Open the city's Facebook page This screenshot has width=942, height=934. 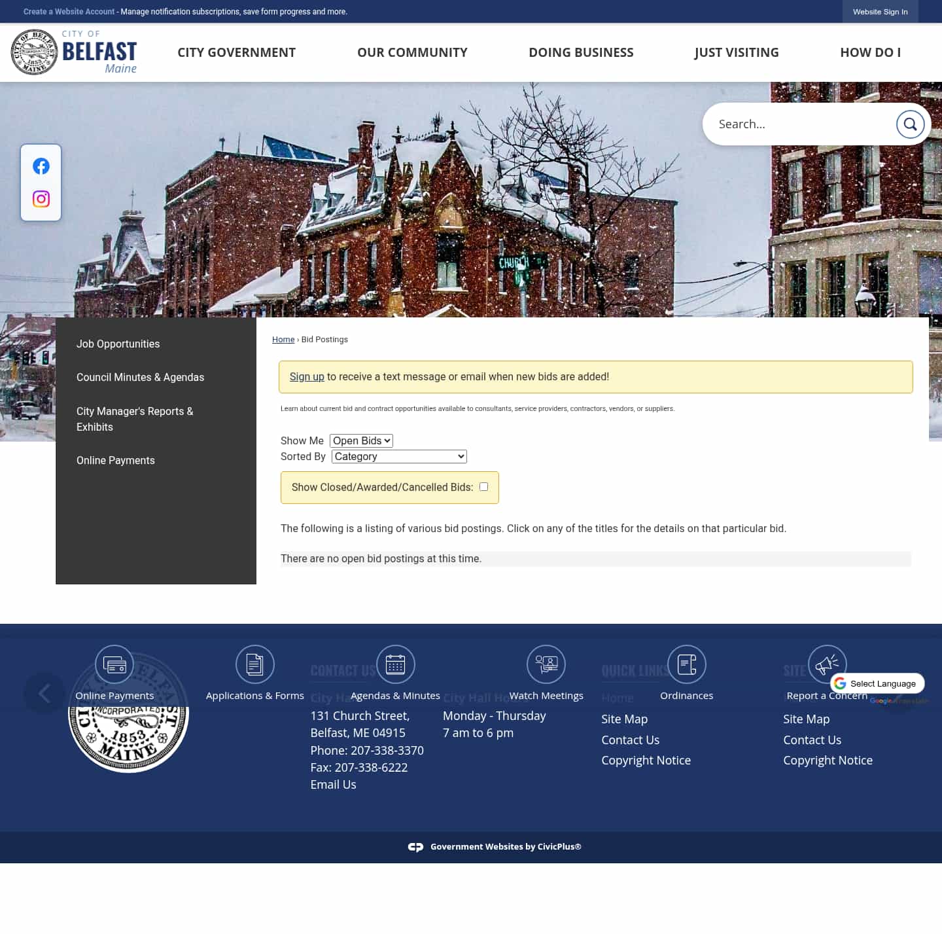click(x=41, y=166)
